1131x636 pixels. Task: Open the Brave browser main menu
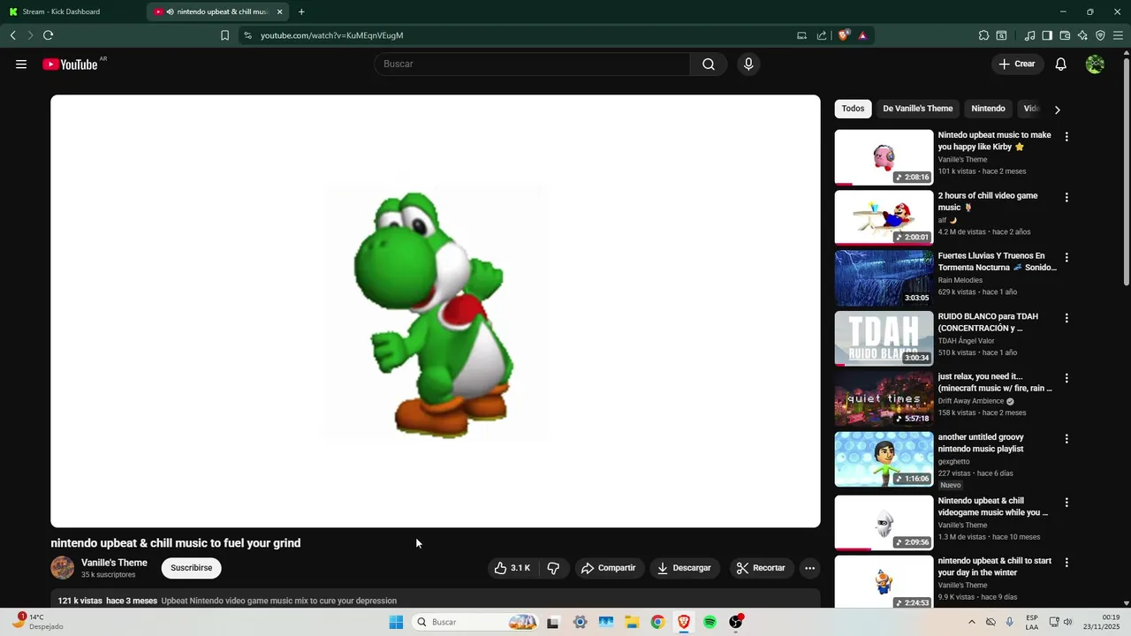click(1118, 35)
